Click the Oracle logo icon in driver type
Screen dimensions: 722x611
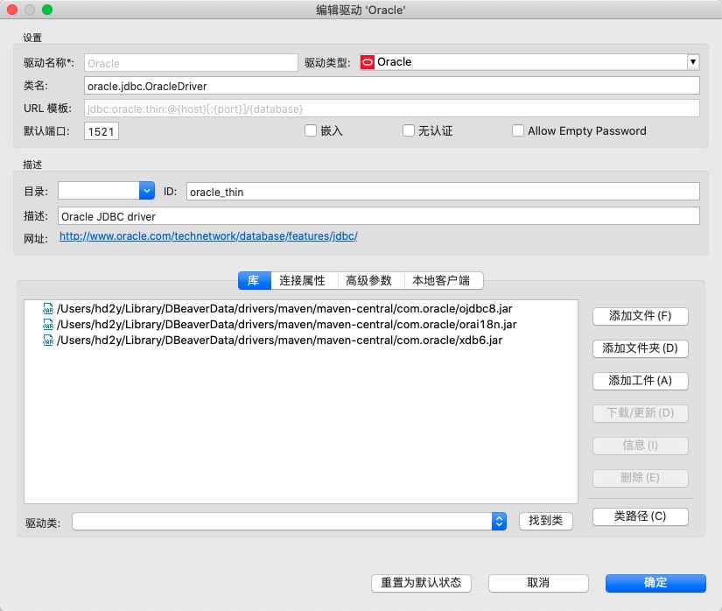pos(367,62)
